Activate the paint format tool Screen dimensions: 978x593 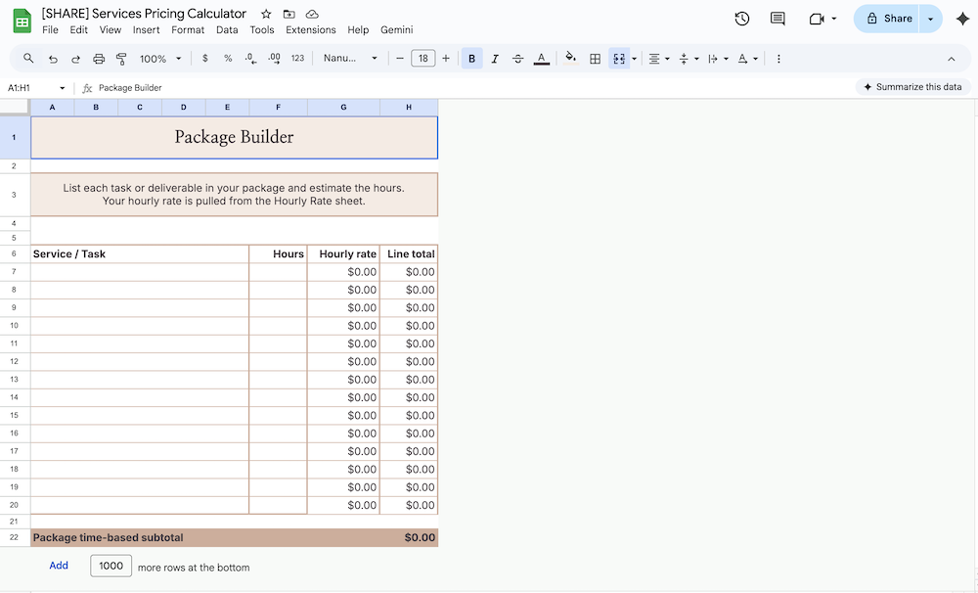pyautogui.click(x=121, y=59)
